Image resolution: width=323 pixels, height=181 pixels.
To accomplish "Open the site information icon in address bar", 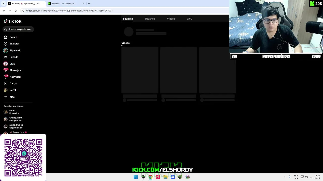I will click(23, 11).
